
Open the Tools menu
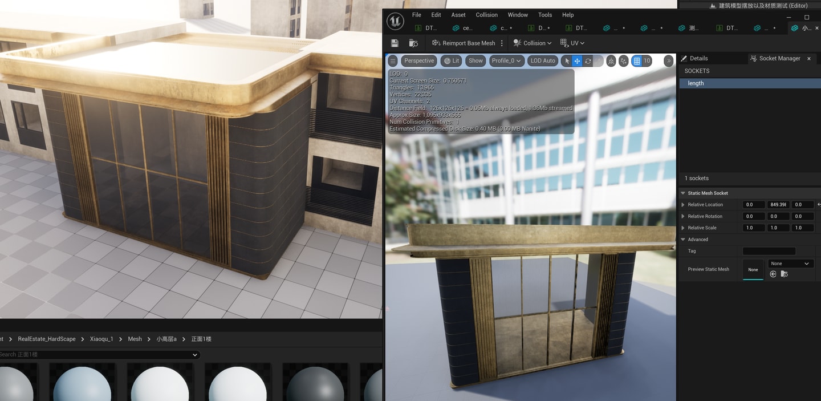545,15
